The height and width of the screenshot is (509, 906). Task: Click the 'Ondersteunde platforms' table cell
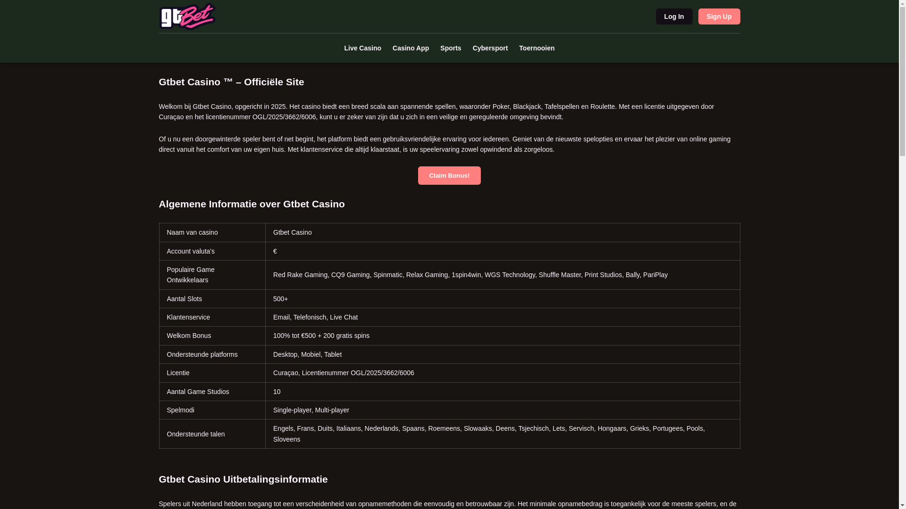point(212,354)
